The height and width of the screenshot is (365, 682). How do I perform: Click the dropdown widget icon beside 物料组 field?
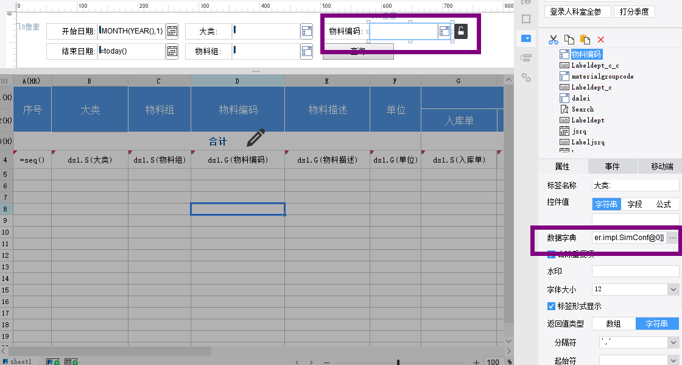click(307, 51)
